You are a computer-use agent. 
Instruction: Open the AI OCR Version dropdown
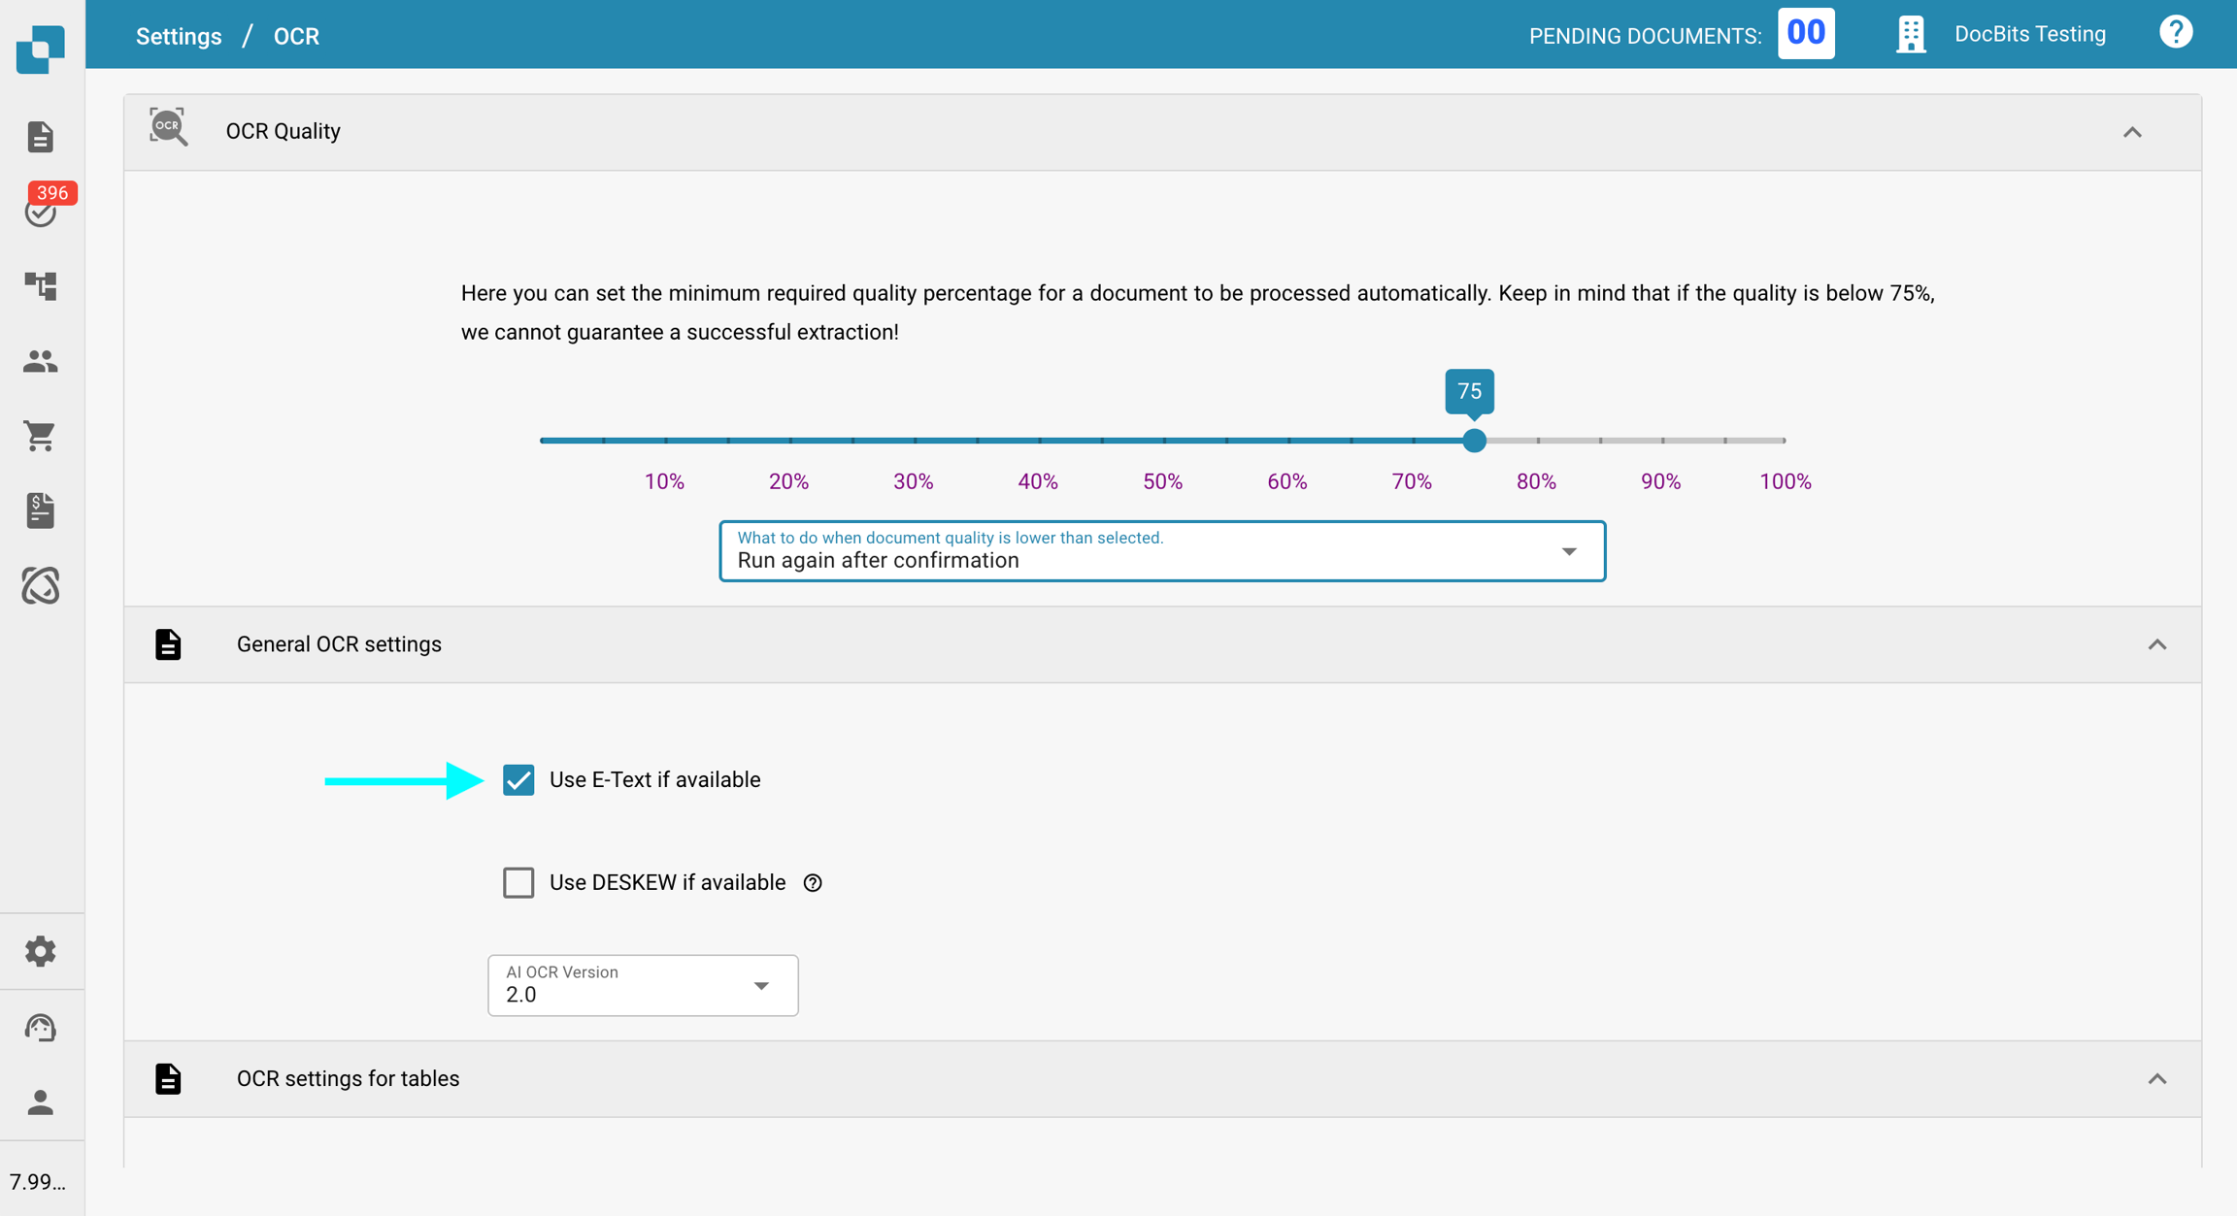click(x=642, y=985)
